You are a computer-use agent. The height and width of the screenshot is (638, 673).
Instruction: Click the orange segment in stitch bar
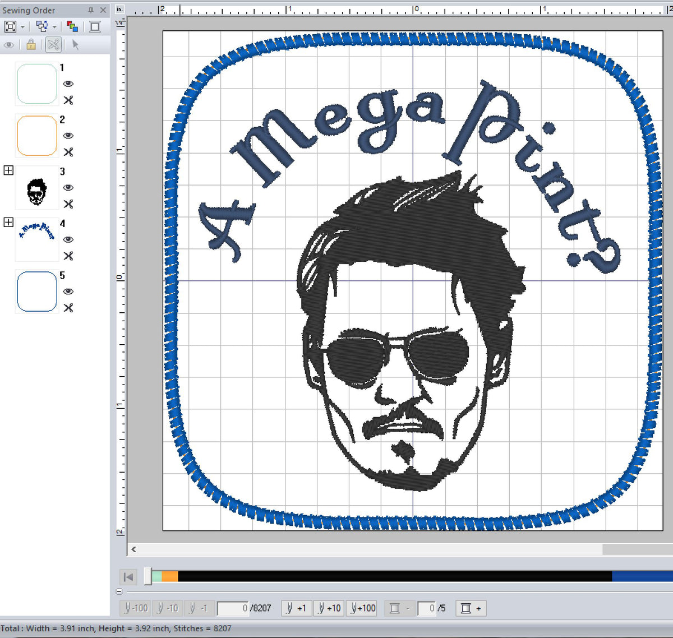170,576
